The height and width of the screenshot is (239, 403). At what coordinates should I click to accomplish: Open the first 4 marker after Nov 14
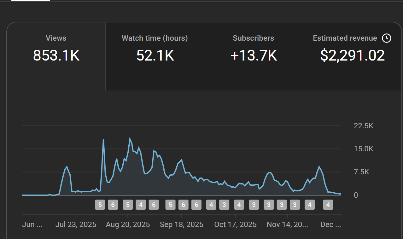click(310, 205)
